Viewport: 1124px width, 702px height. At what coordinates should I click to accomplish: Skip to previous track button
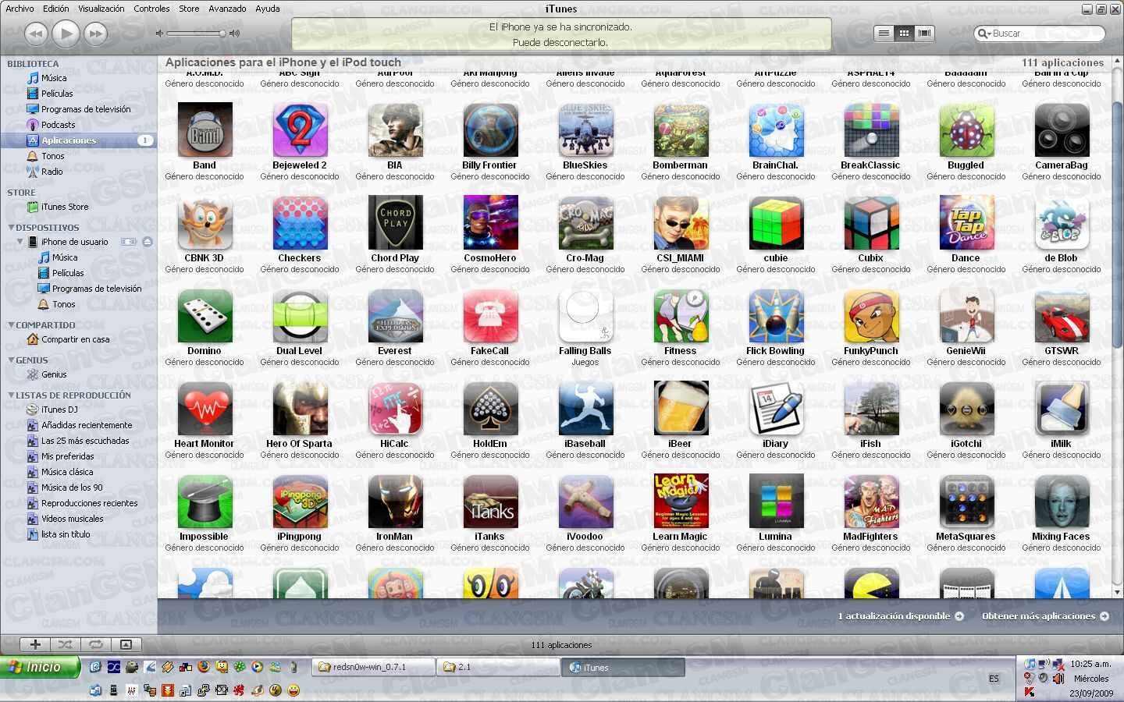tap(36, 34)
